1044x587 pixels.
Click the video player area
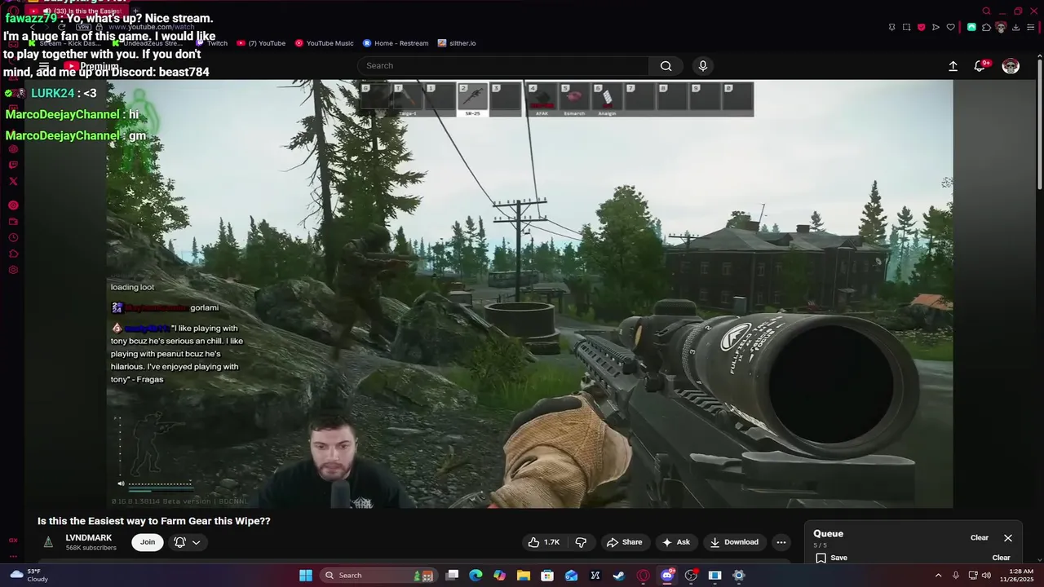point(529,293)
